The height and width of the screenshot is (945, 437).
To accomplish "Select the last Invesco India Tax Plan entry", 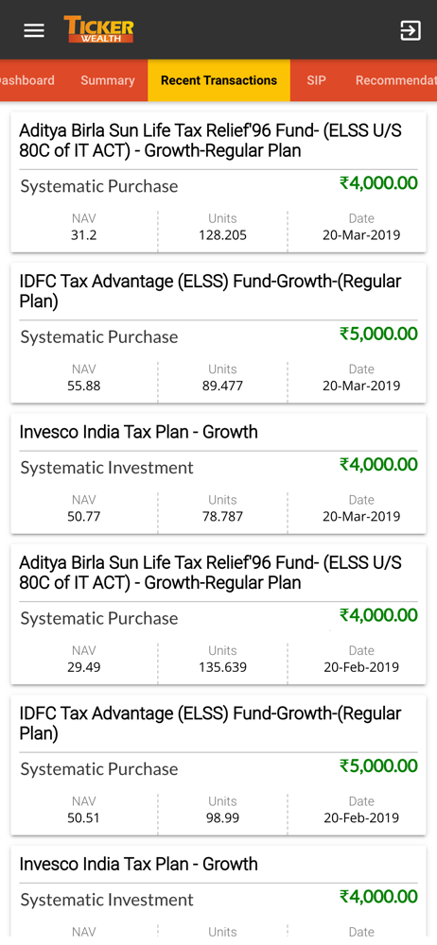I will [x=218, y=895].
